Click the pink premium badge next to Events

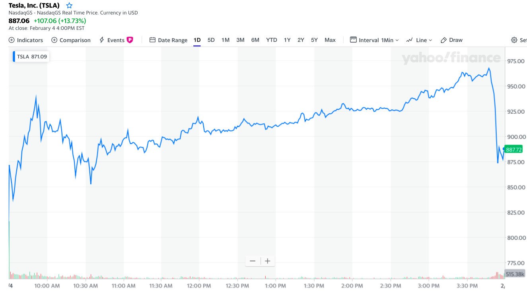[130, 40]
